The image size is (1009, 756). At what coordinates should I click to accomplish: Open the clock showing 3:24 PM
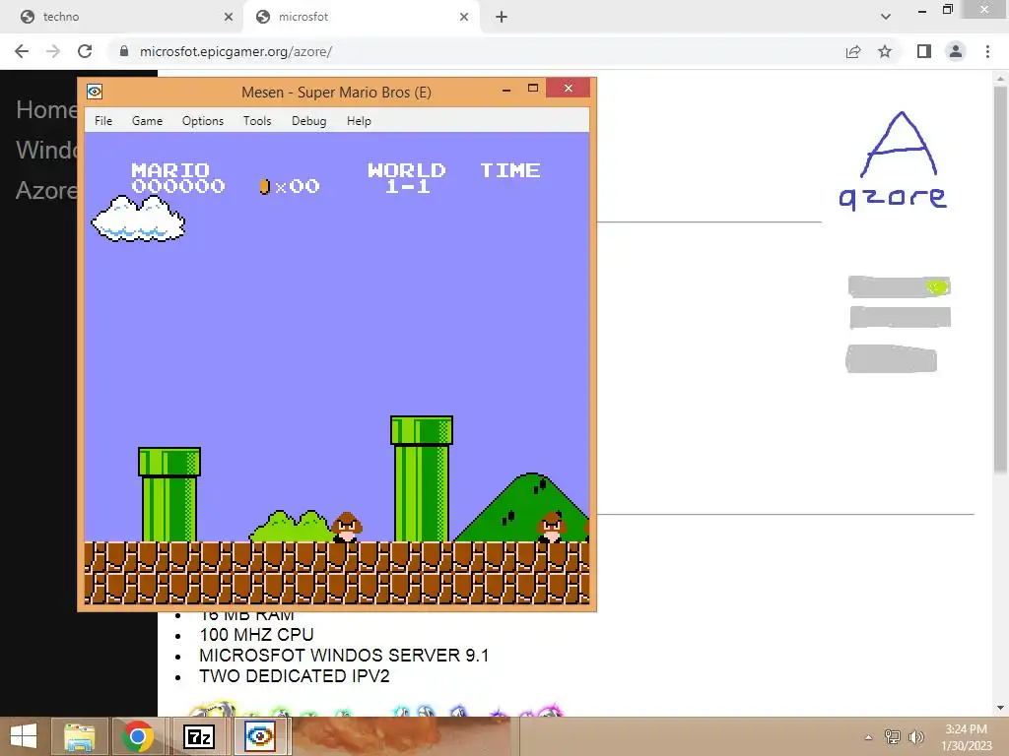coord(966,736)
